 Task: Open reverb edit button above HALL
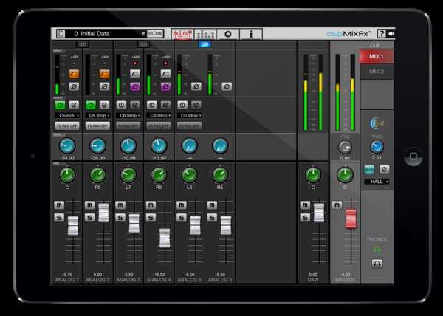tap(384, 169)
